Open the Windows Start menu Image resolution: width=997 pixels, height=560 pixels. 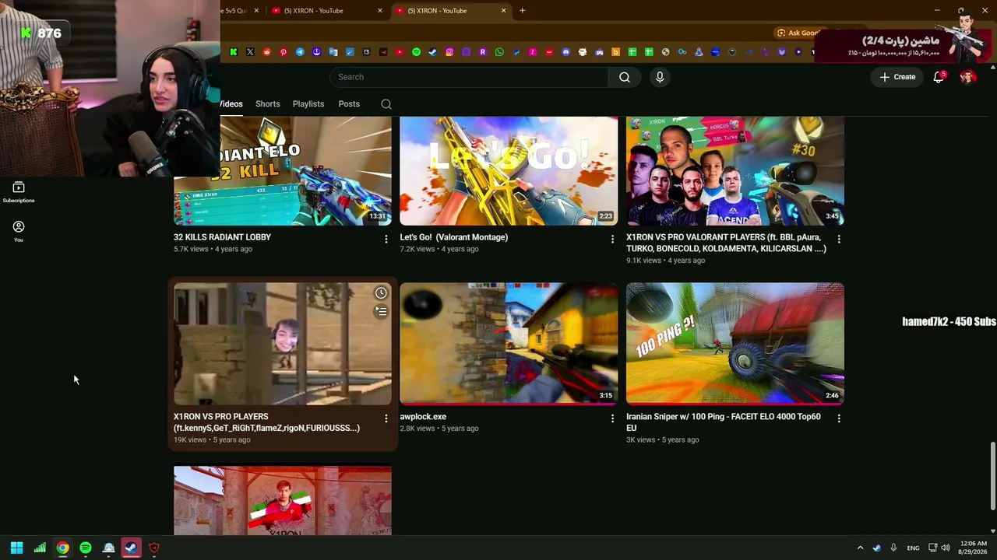tap(16, 548)
